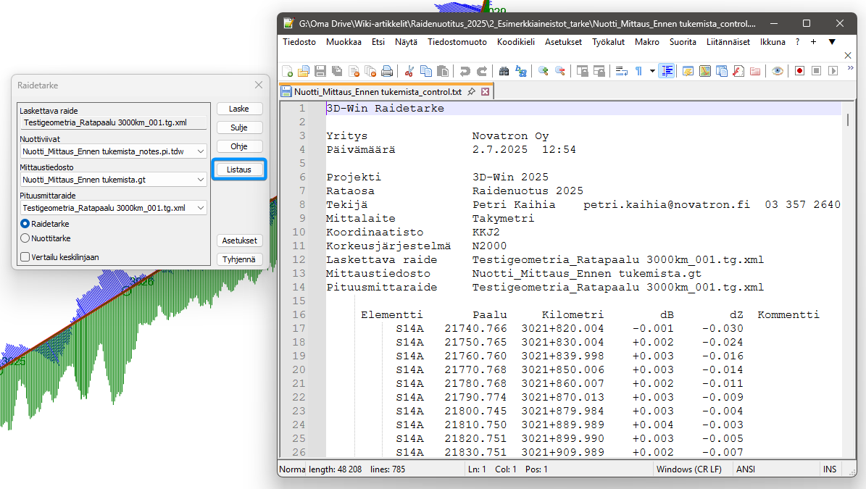866x489 pixels.
Task: Click the Cut scissors icon
Action: [409, 71]
